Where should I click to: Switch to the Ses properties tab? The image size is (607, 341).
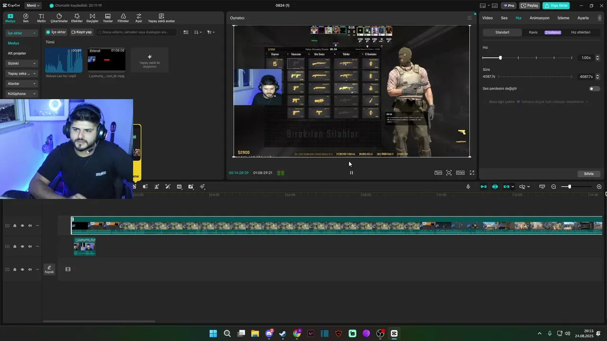point(504,18)
